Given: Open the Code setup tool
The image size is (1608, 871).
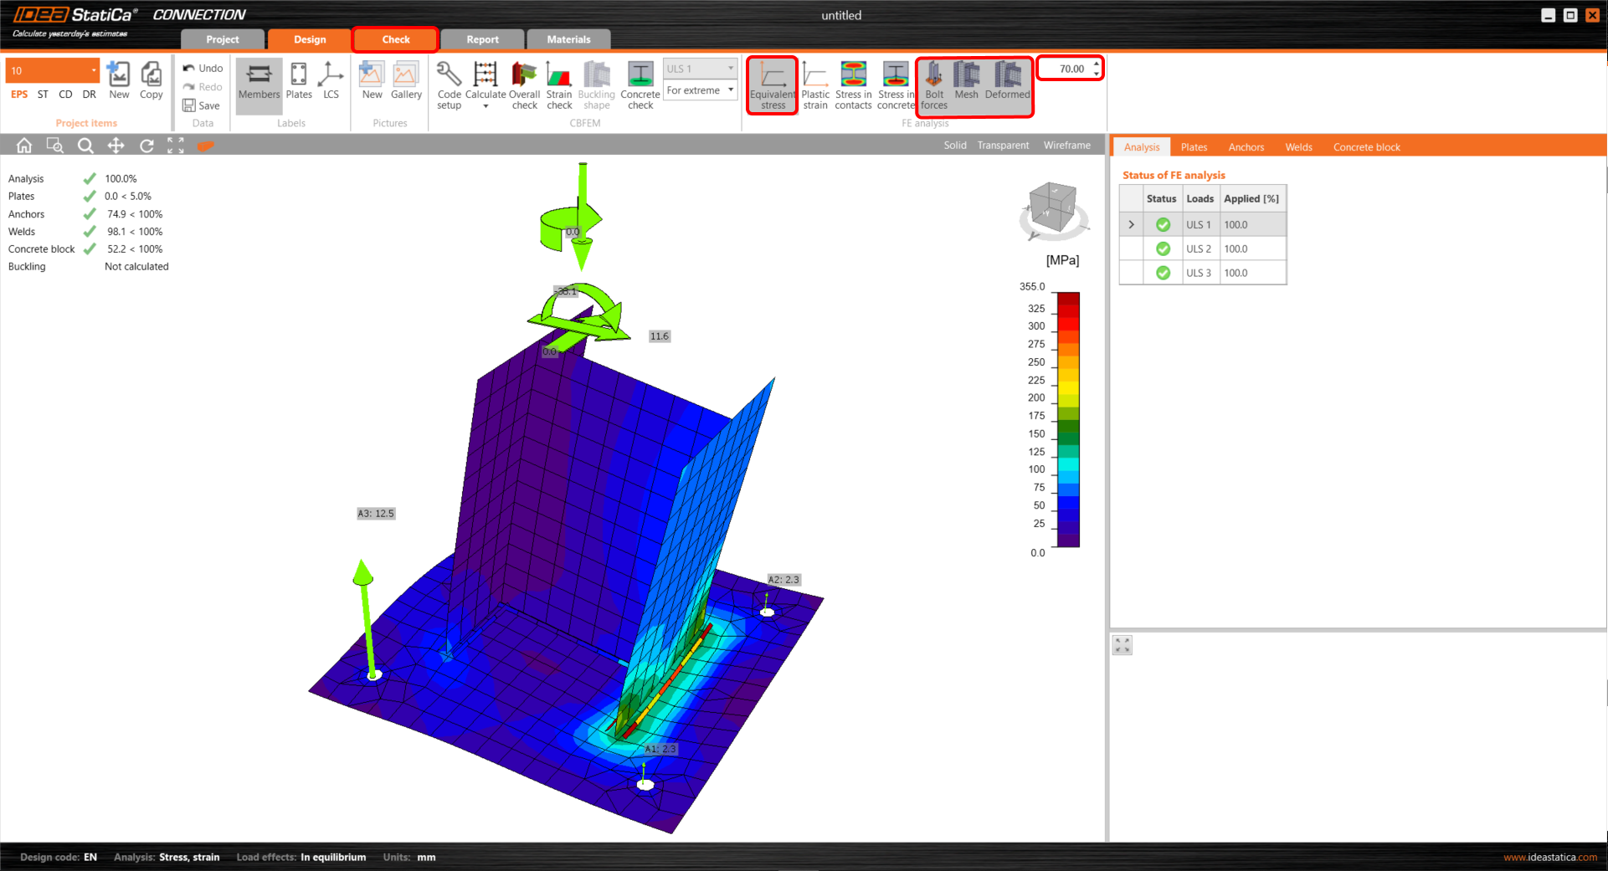Looking at the screenshot, I should (x=449, y=85).
